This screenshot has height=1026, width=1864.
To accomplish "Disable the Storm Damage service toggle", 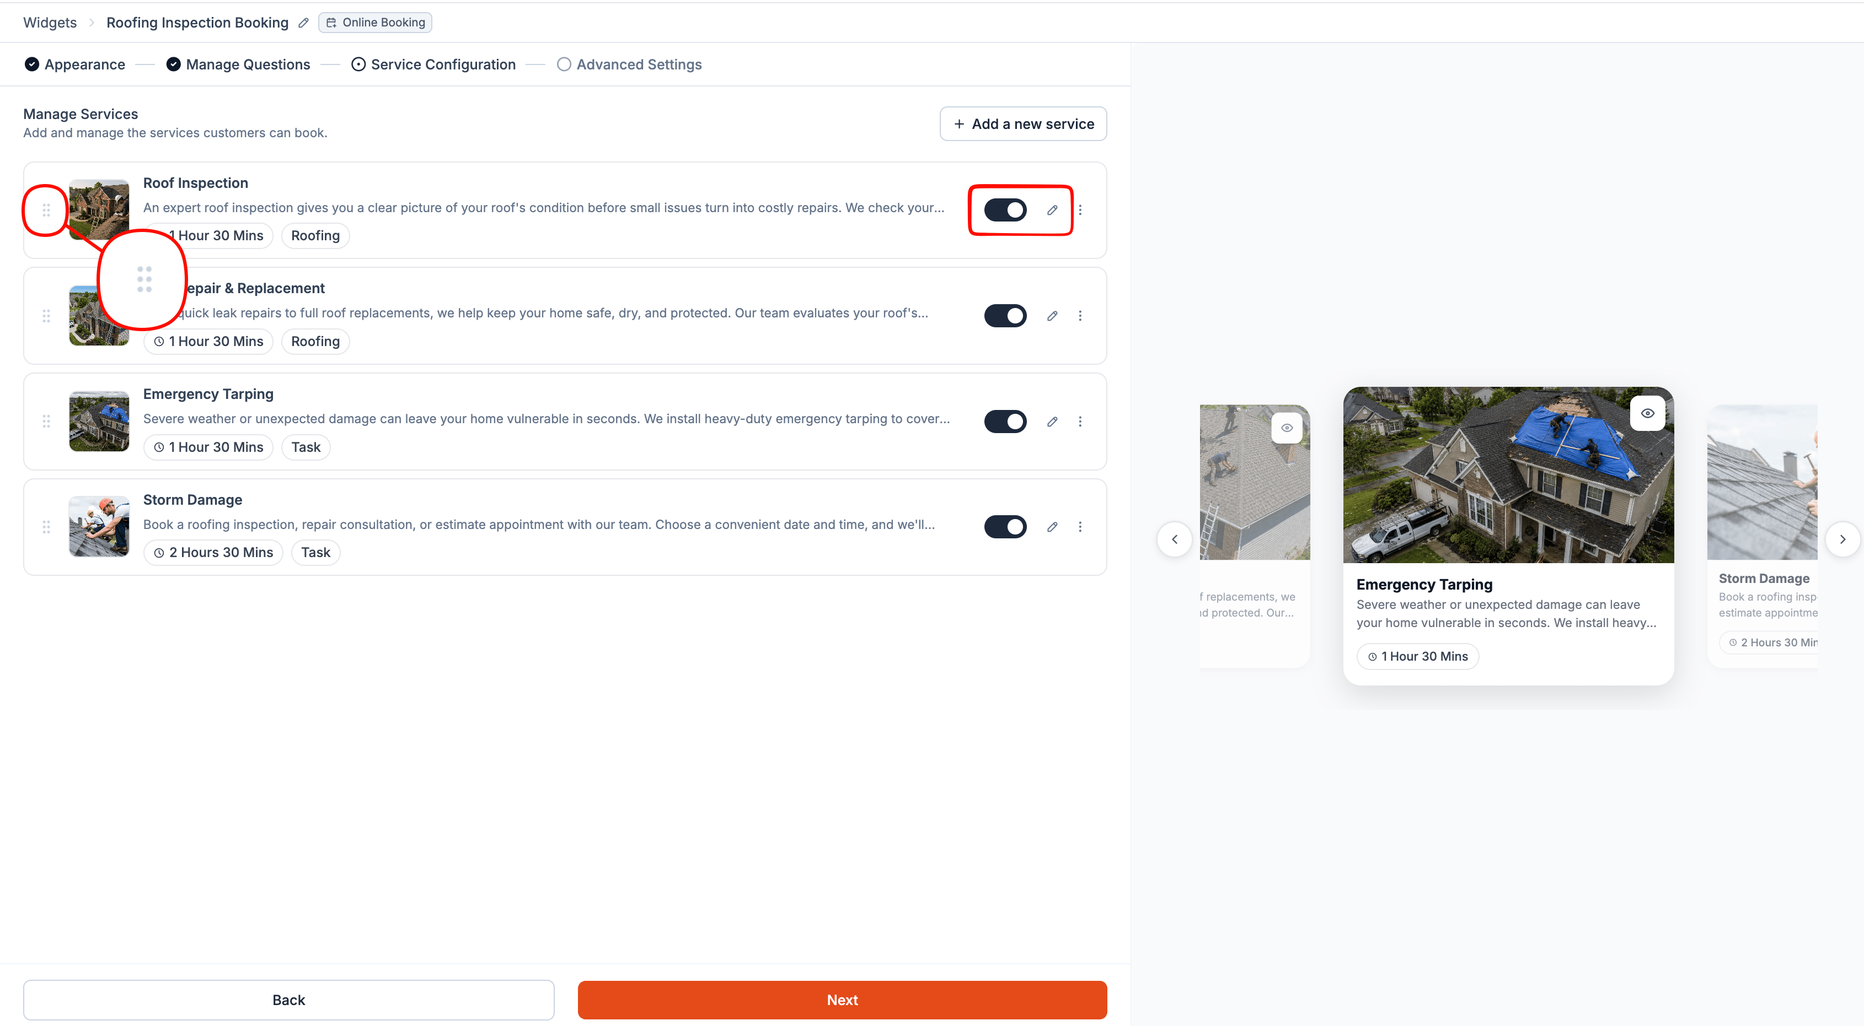I will (x=1005, y=527).
